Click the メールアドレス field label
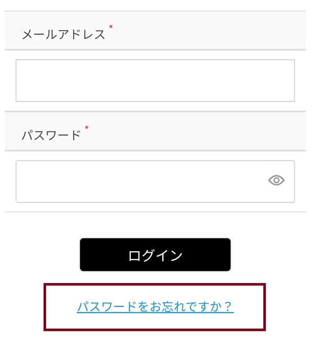 [64, 35]
